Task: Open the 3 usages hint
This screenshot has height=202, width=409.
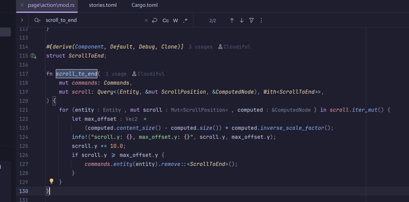Action: 200,47
